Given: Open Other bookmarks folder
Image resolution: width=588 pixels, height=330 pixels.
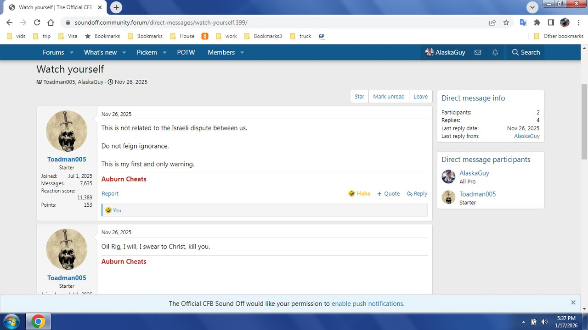Looking at the screenshot, I should click(x=559, y=36).
